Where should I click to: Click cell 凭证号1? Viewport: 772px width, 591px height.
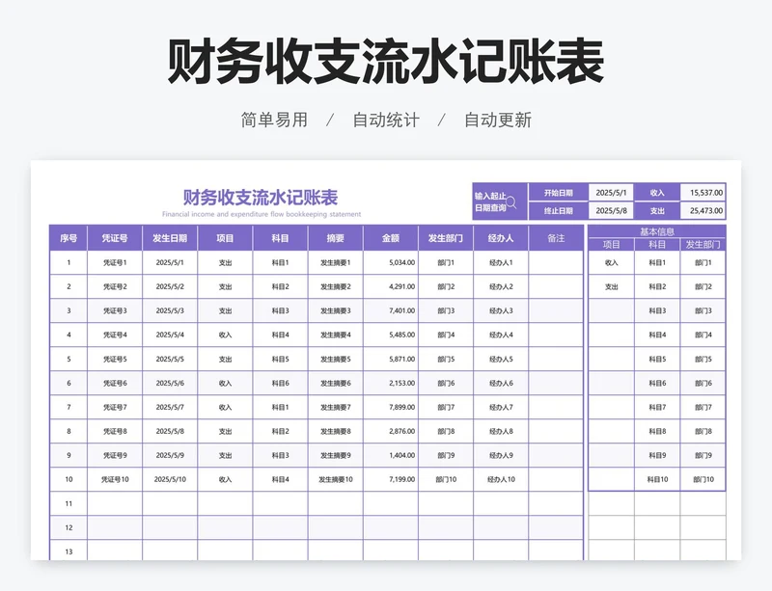(115, 263)
